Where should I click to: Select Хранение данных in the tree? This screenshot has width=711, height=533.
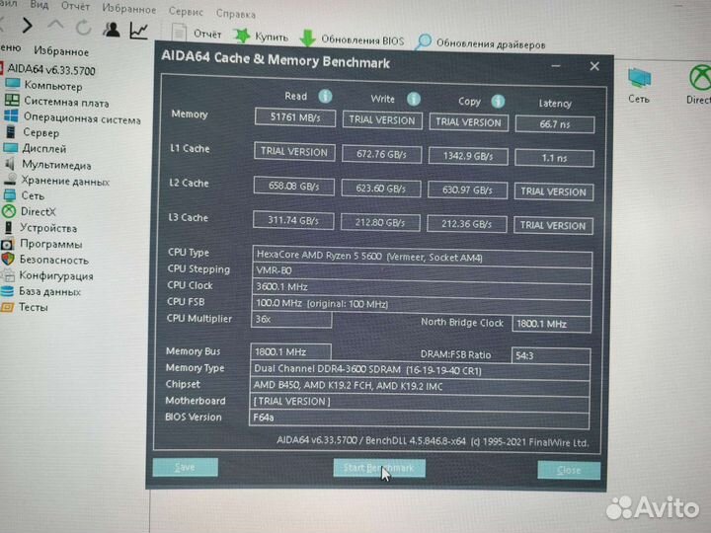56,181
